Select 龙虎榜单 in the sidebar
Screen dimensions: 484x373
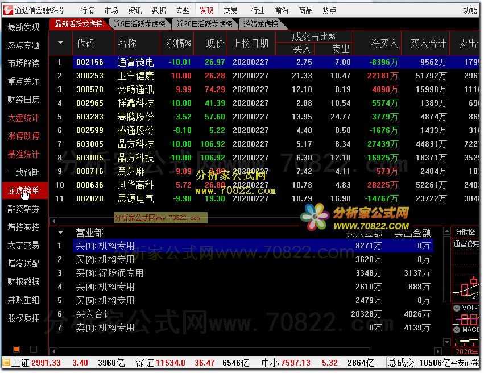tap(24, 190)
